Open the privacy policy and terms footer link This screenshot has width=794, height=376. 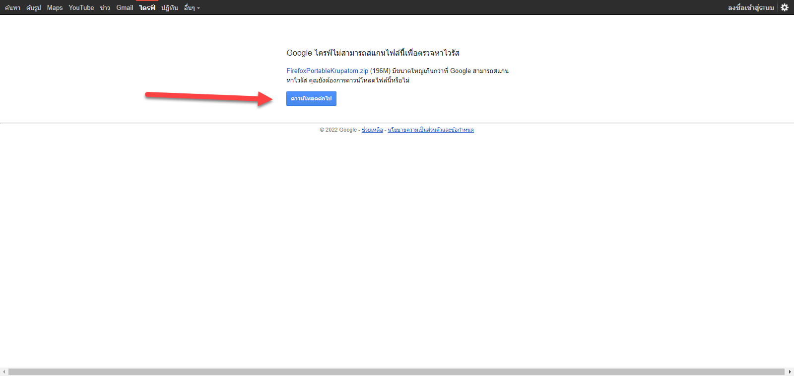(x=431, y=130)
